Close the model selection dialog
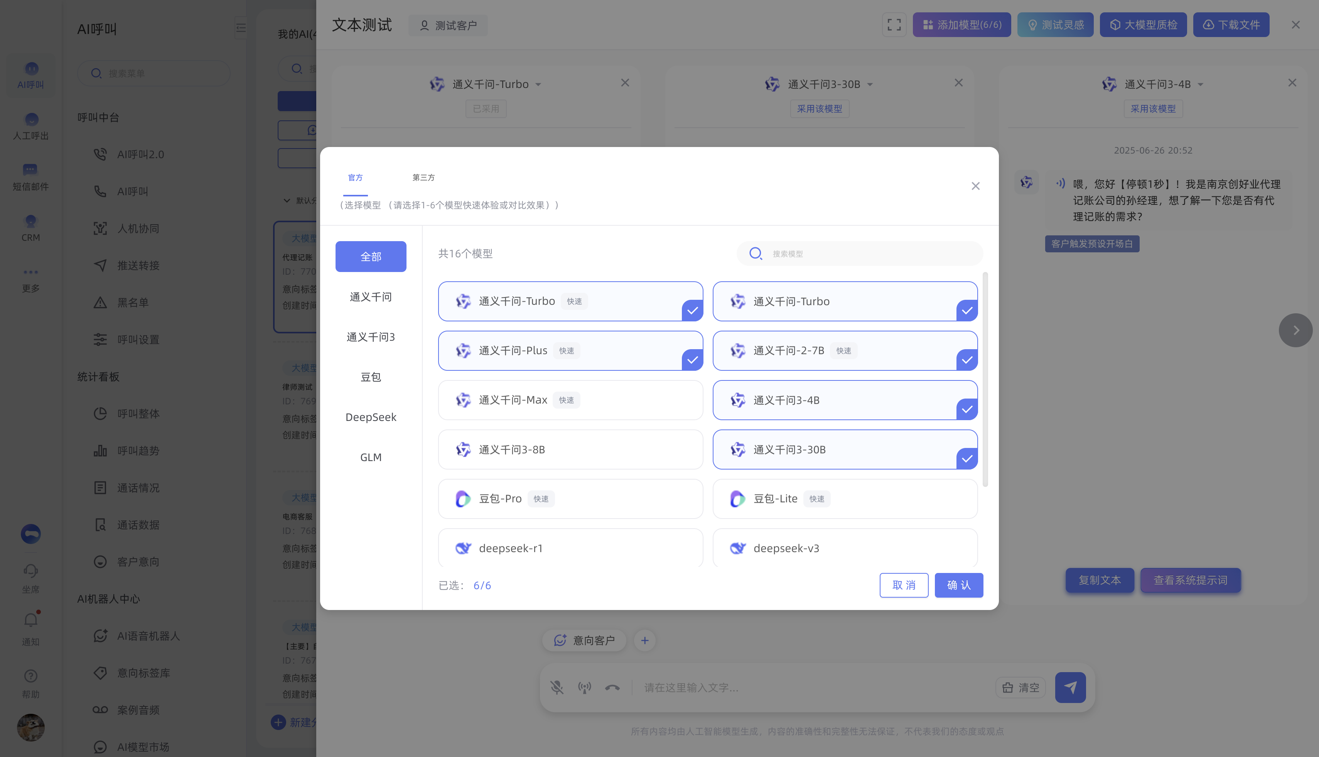The height and width of the screenshot is (757, 1319). tap(975, 186)
